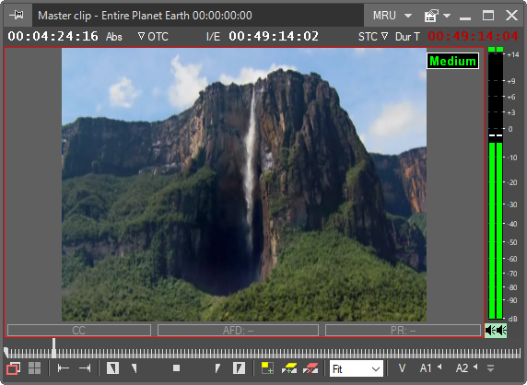
Task: Click the scrub bar position handle
Action: (53, 348)
